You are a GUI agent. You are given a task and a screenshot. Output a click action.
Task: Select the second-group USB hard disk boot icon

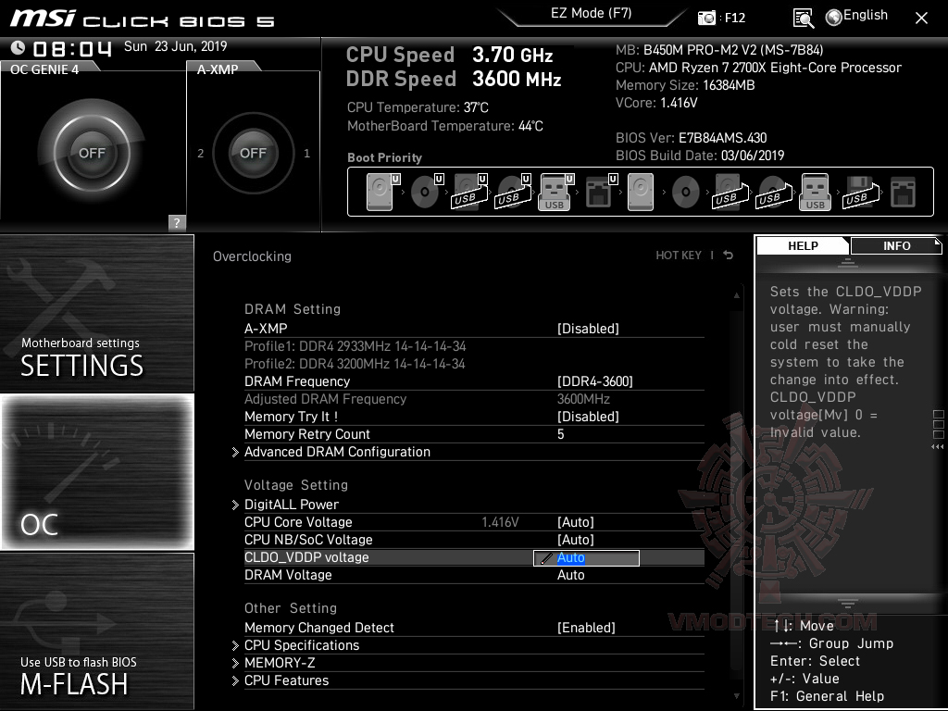tap(730, 192)
